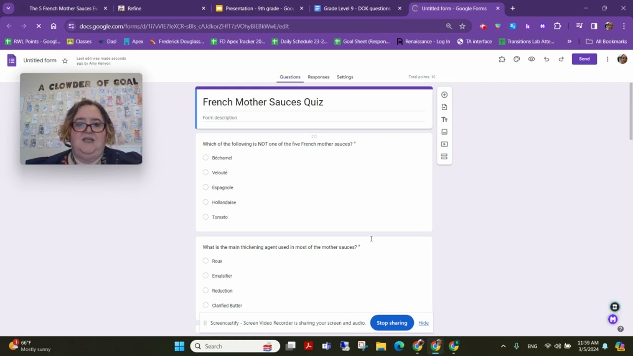Click the Redo arrow in Forms header
633x356 pixels.
click(x=561, y=59)
